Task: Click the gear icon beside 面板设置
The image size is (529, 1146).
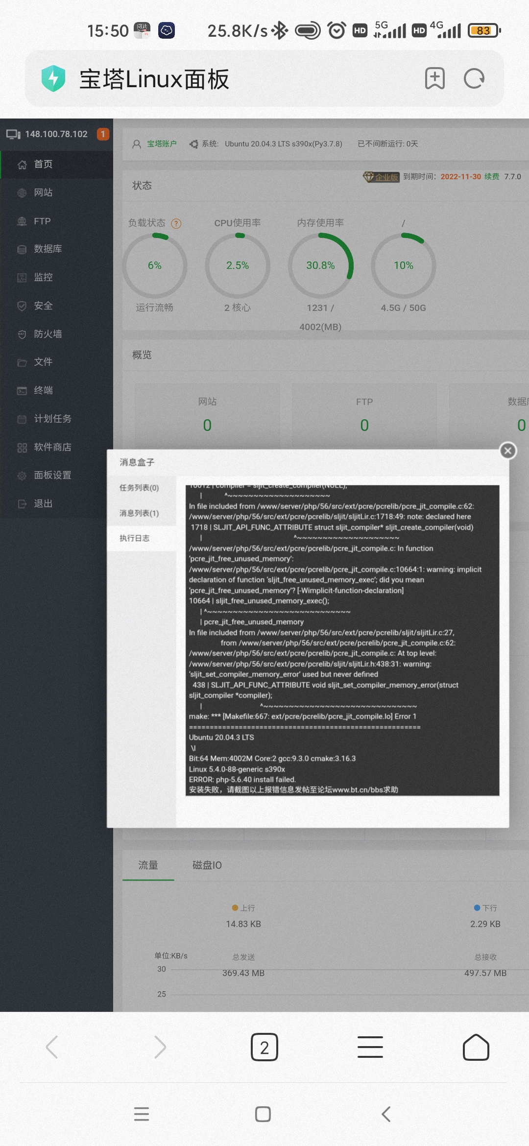Action: click(x=22, y=476)
